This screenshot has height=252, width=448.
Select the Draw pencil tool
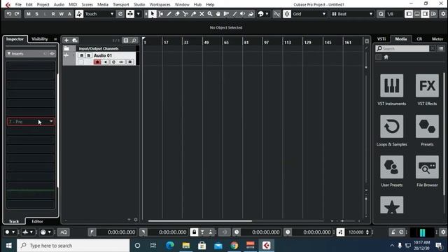(169, 14)
